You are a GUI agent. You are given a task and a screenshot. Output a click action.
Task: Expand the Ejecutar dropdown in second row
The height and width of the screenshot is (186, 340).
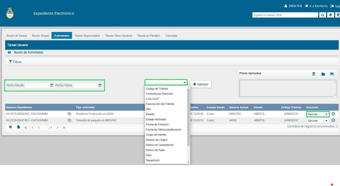326,120
